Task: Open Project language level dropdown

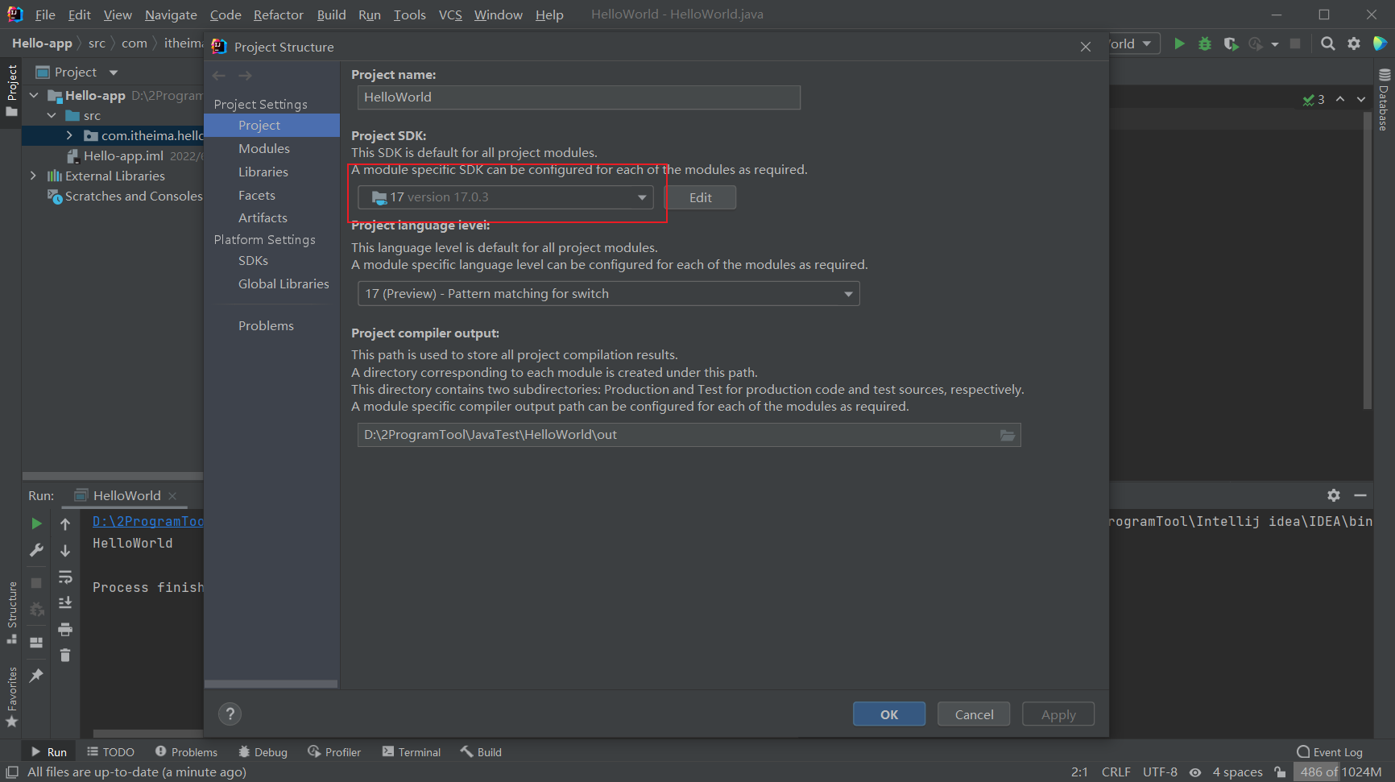Action: (x=608, y=294)
